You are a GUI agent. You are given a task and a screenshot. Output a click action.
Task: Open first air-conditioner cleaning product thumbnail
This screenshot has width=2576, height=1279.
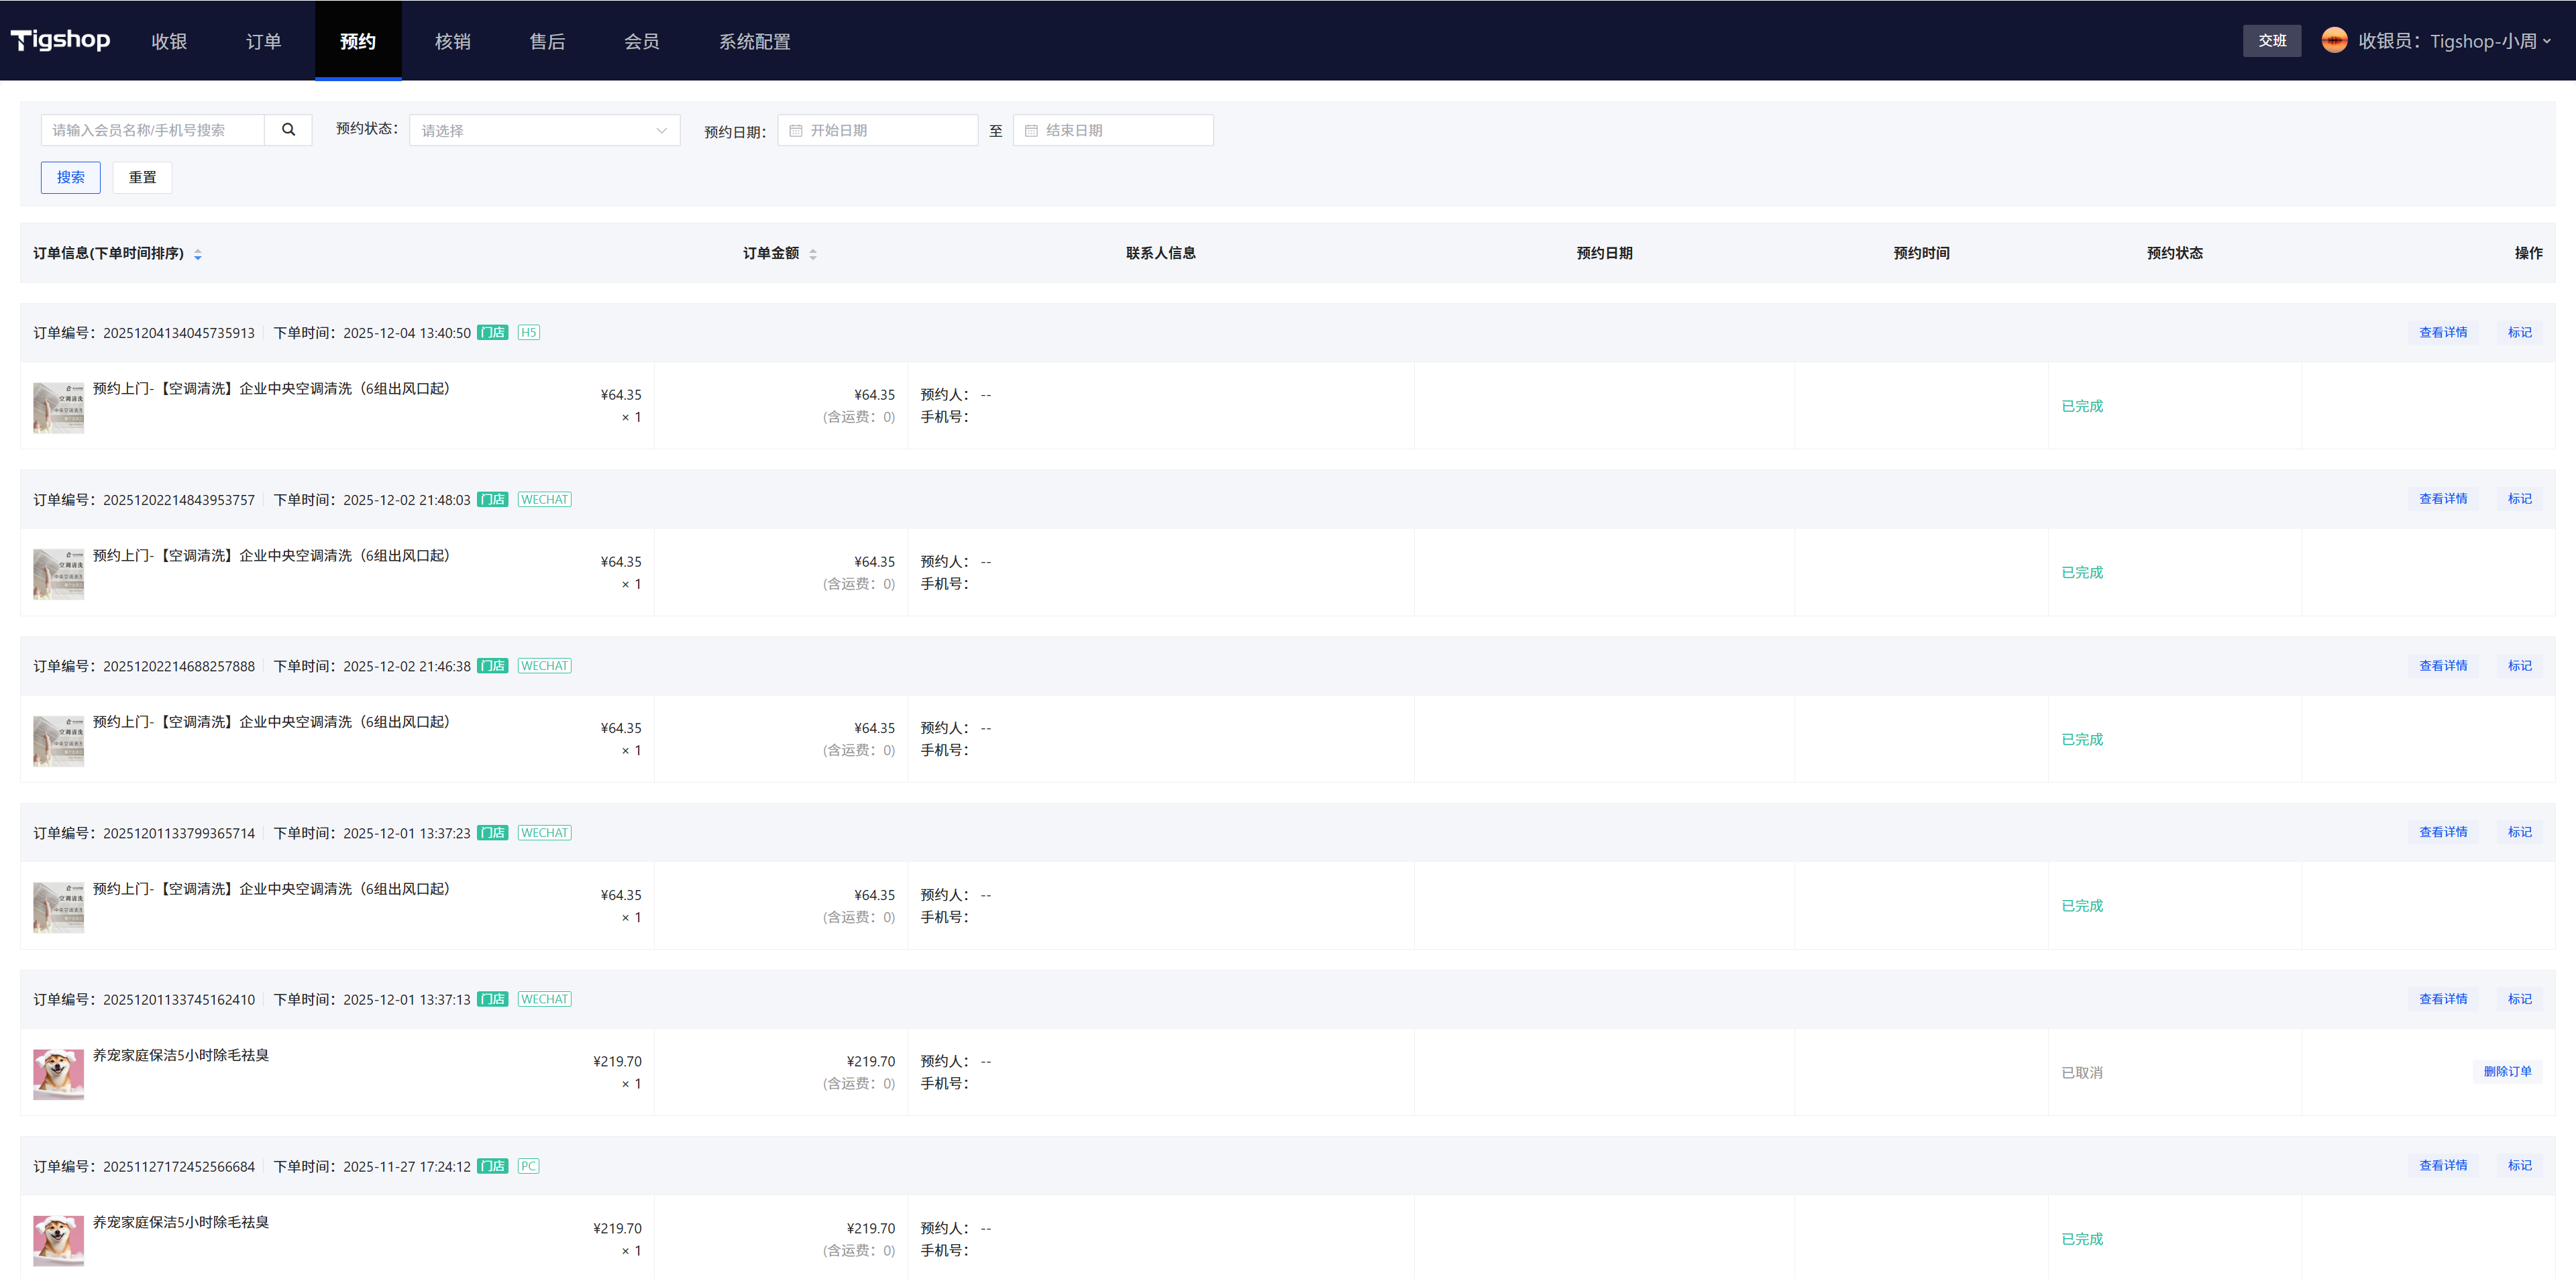coord(58,407)
